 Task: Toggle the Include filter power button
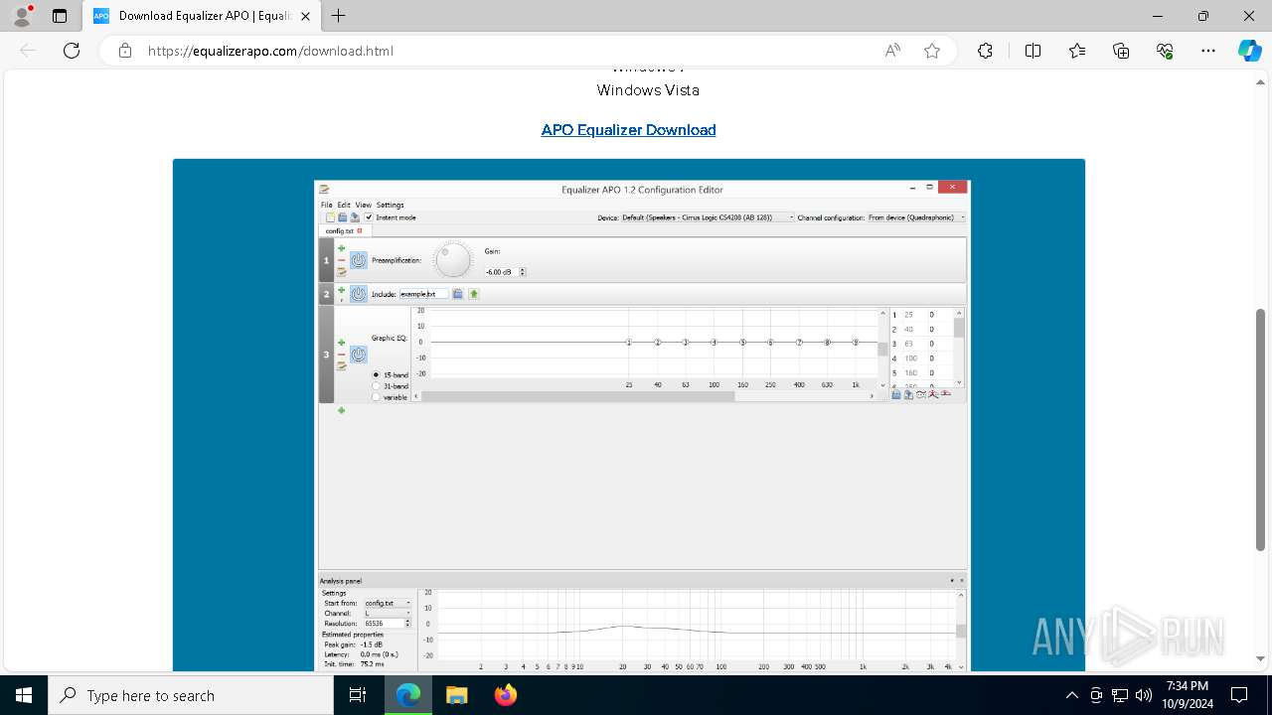[x=359, y=294]
